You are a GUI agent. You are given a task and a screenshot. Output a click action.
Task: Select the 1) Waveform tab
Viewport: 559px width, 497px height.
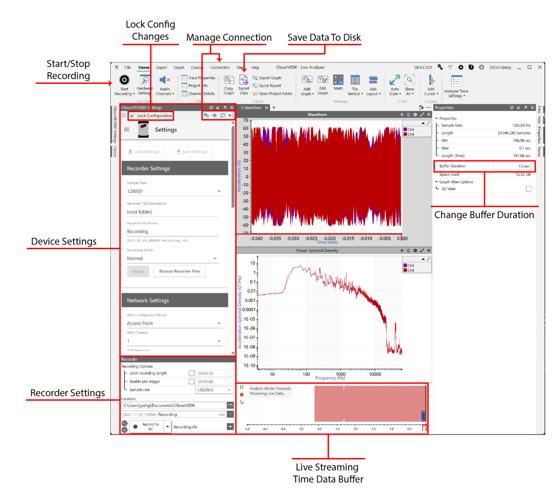(x=252, y=107)
